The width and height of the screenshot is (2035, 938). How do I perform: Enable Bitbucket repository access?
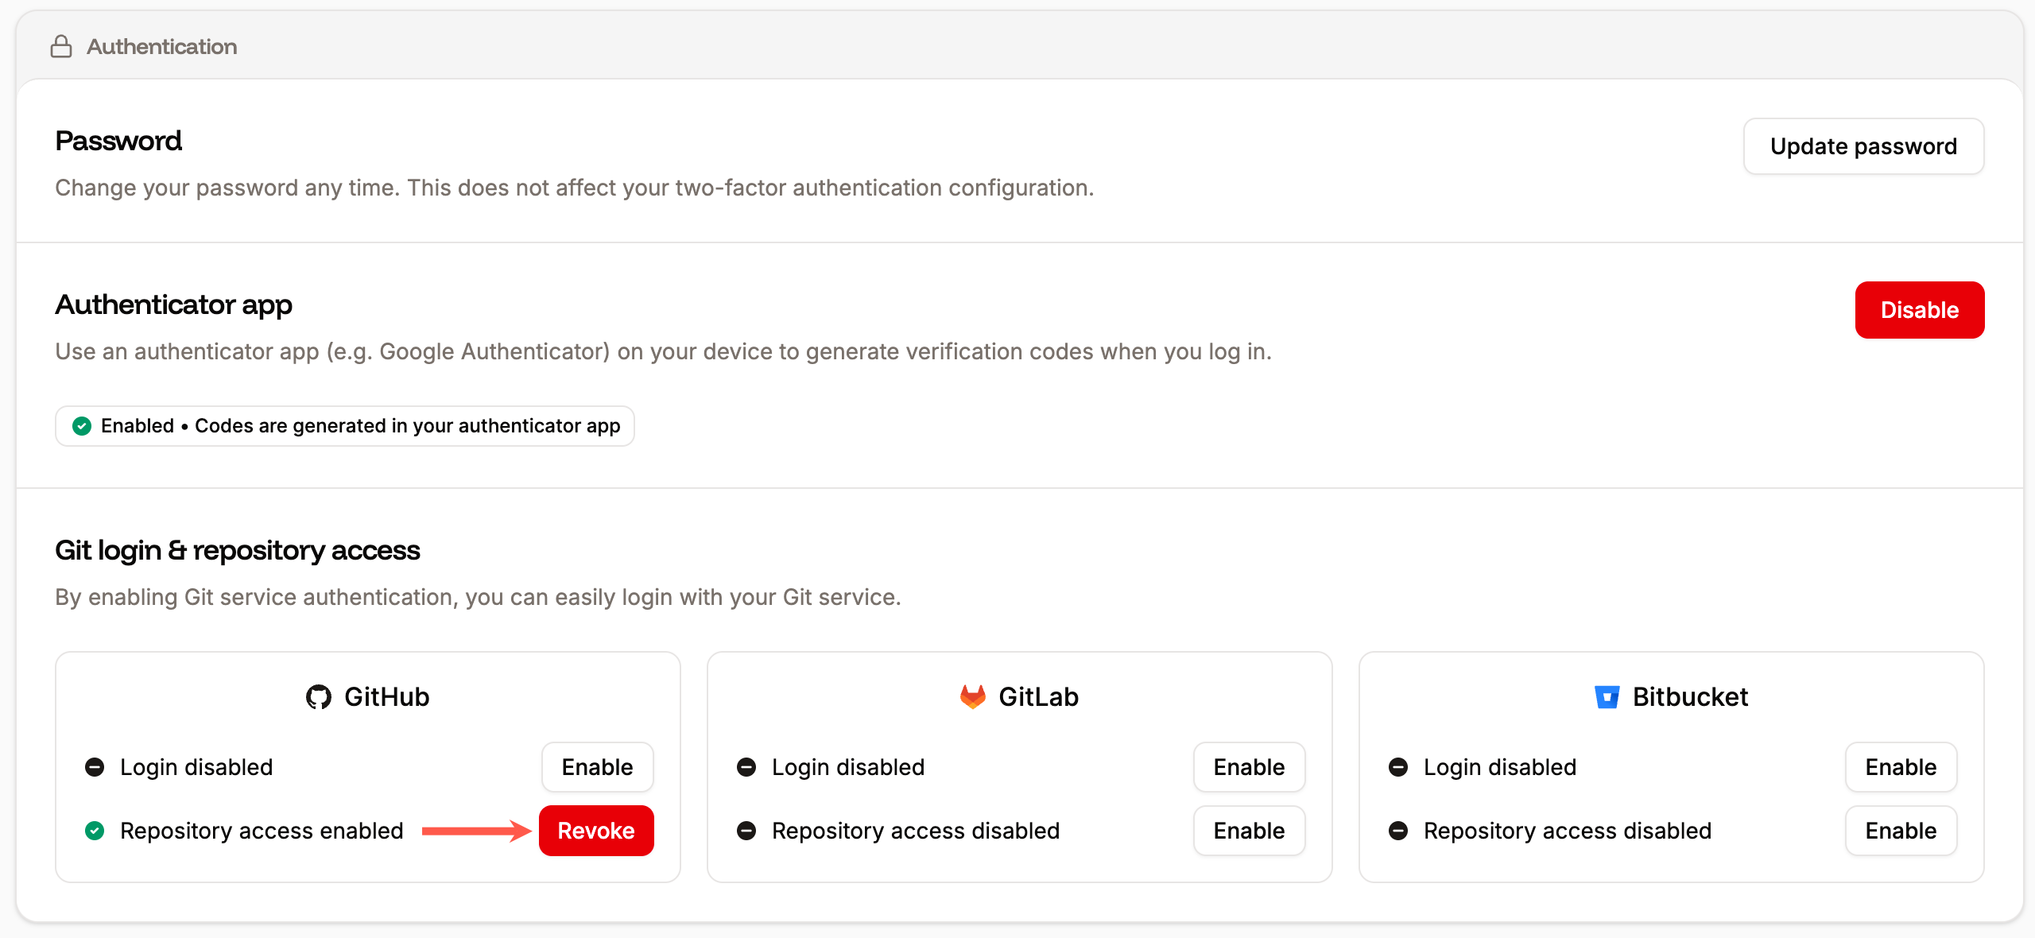pyautogui.click(x=1901, y=831)
